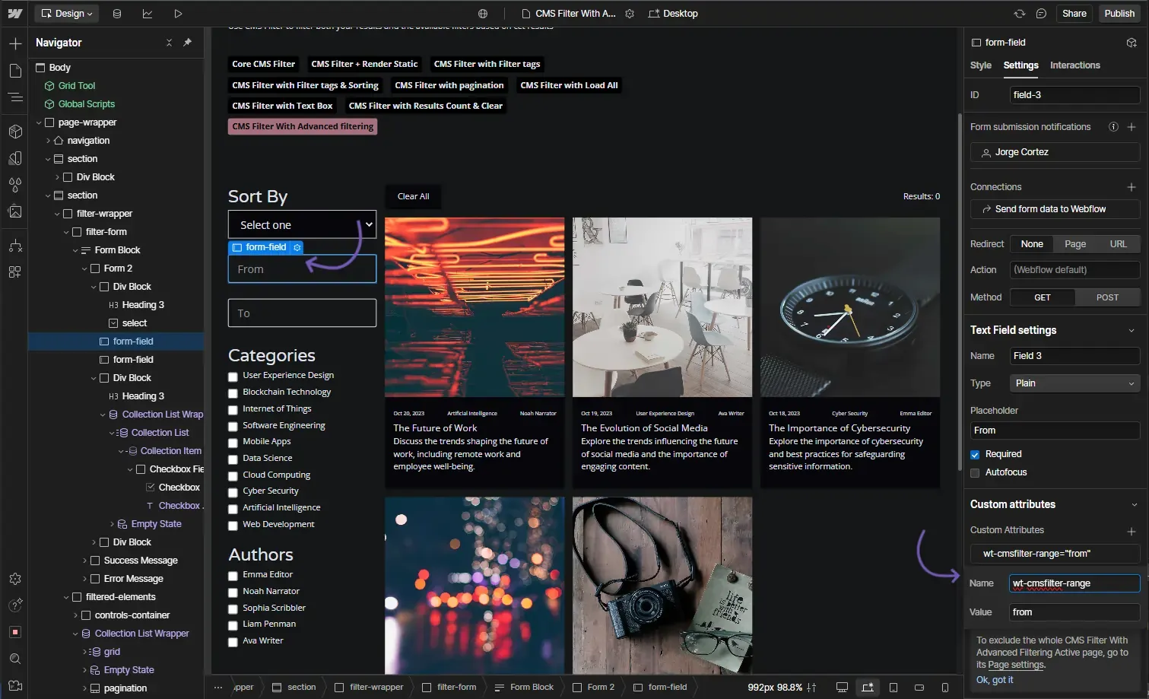This screenshot has height=699, width=1149.
Task: Check the Ava Writer author checkbox
Action: point(233,642)
